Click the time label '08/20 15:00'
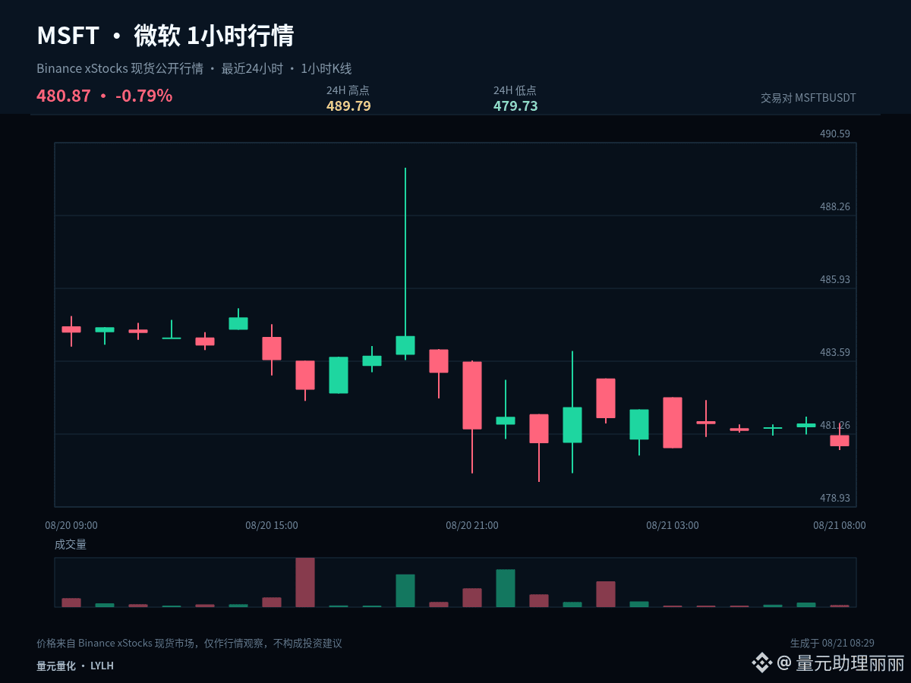This screenshot has height=683, width=911. click(x=272, y=525)
